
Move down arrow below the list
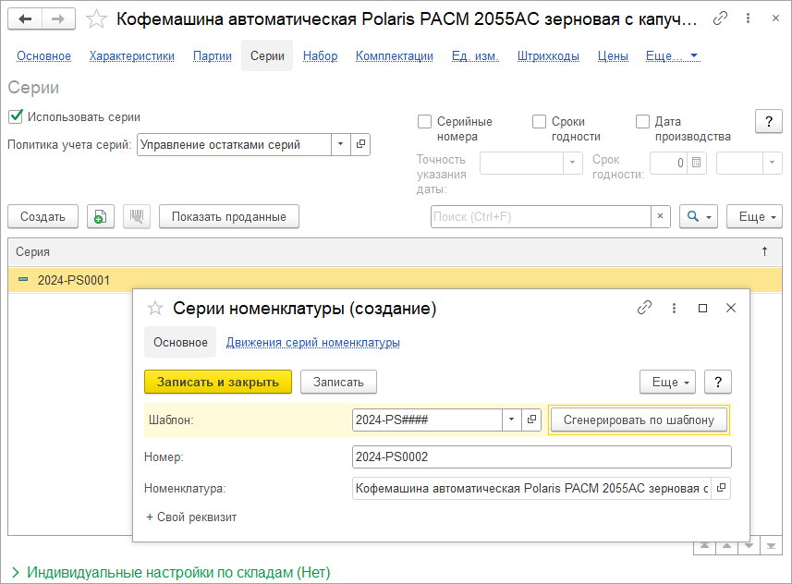[749, 547]
